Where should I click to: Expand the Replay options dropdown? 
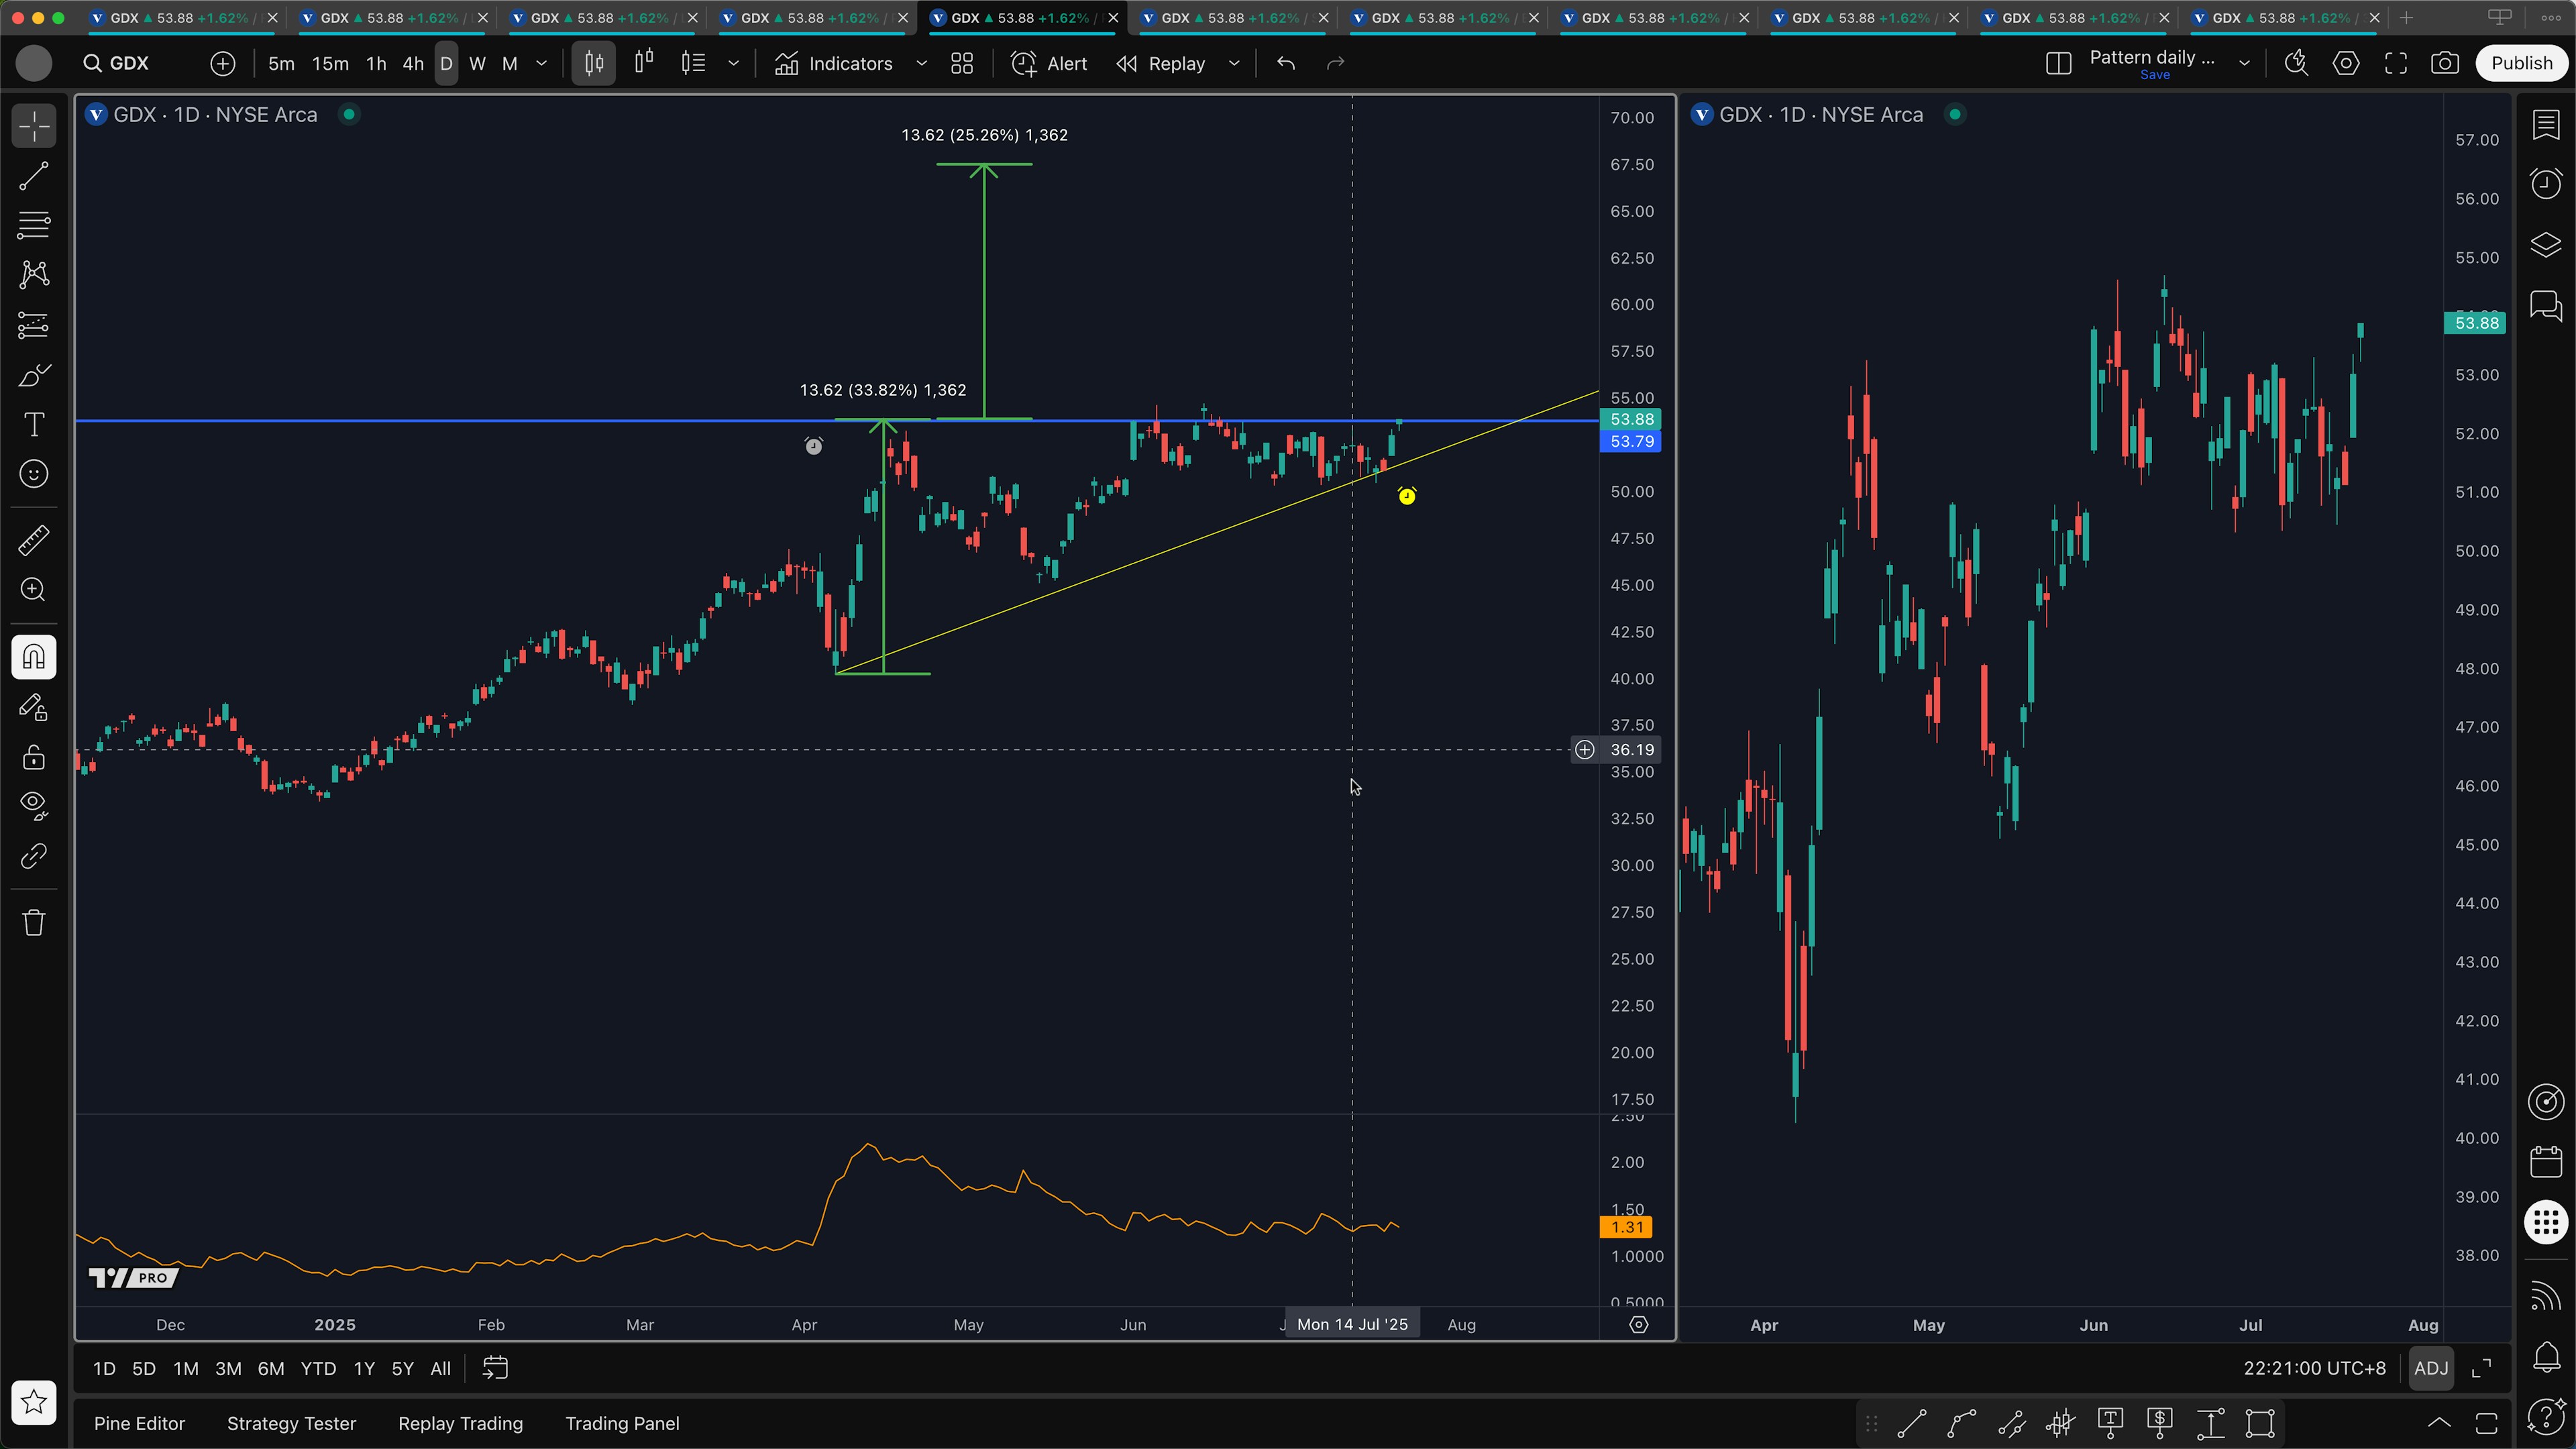coord(1234,63)
